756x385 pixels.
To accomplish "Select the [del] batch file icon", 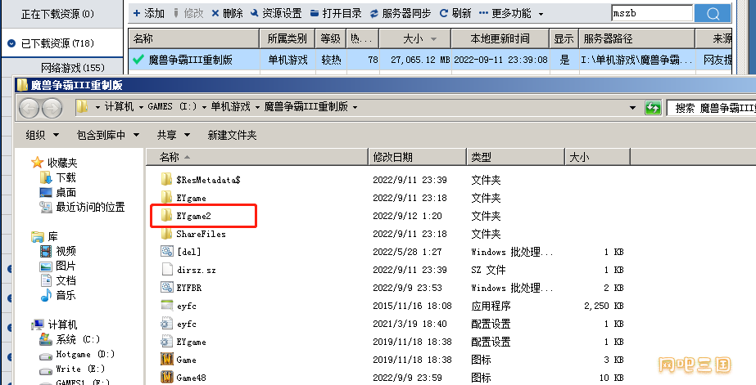I will coord(167,252).
